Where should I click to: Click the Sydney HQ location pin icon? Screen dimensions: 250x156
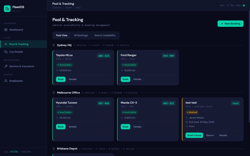(54, 45)
